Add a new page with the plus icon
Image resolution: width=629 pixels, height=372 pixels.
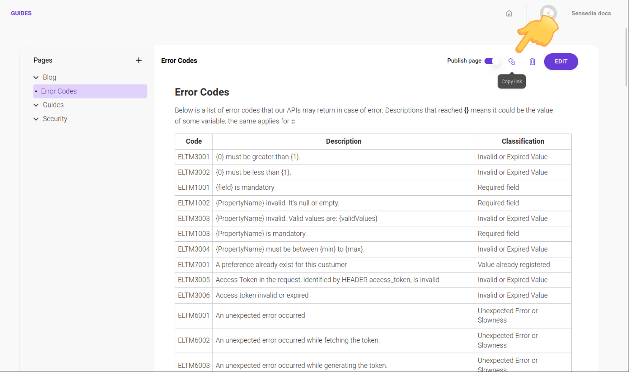[x=139, y=60]
